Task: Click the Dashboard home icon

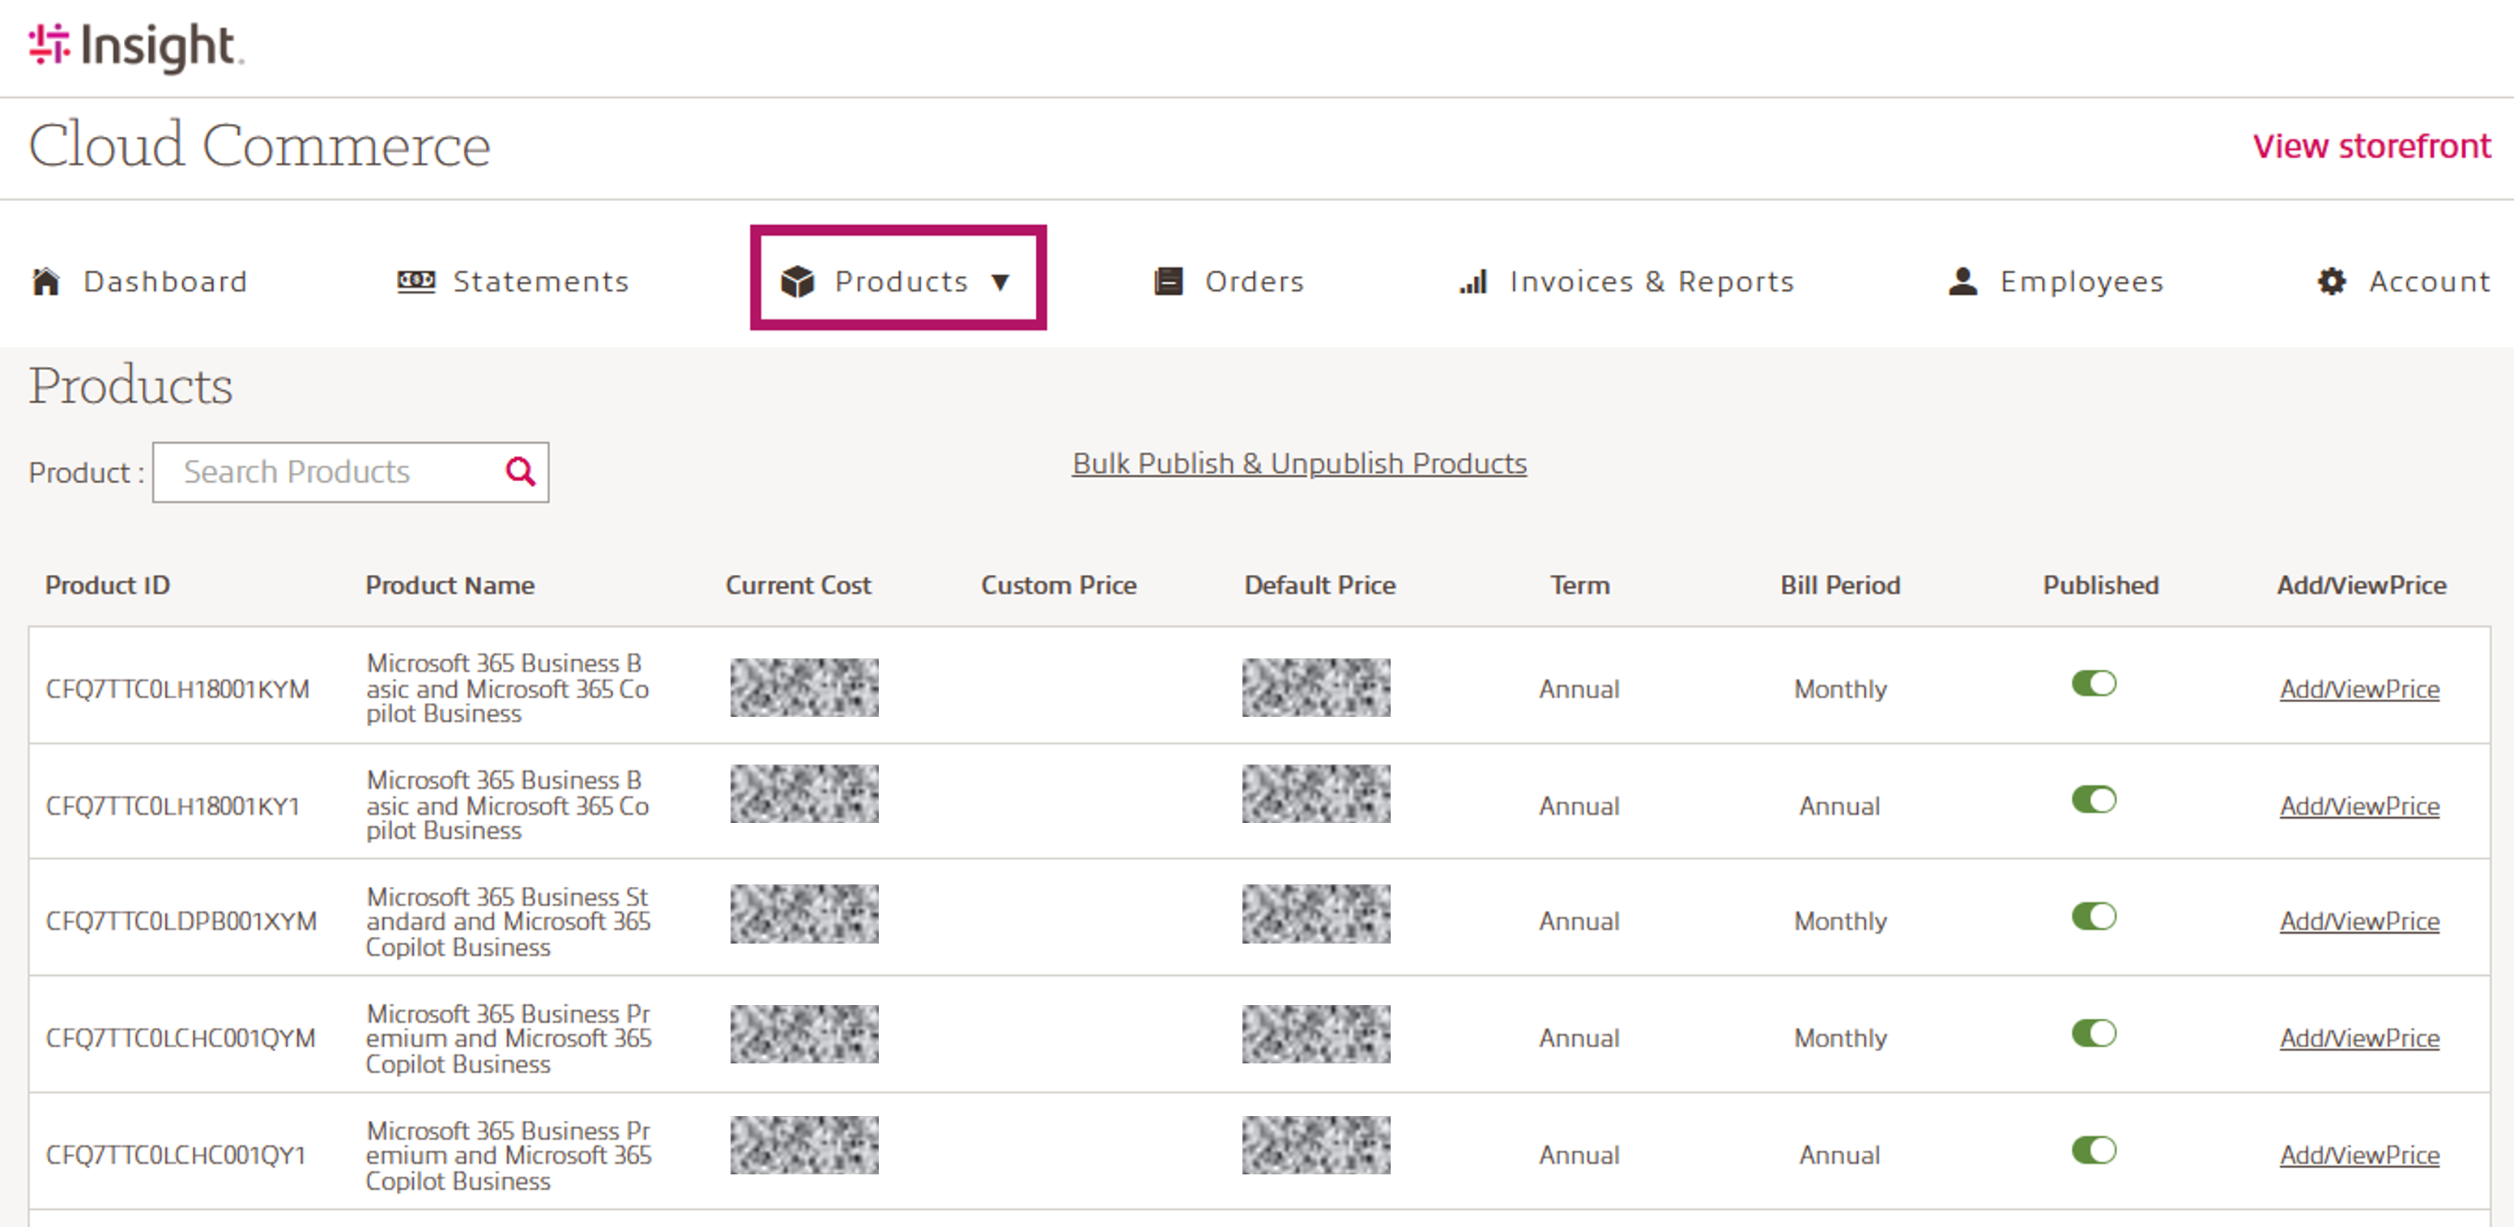Action: click(46, 282)
